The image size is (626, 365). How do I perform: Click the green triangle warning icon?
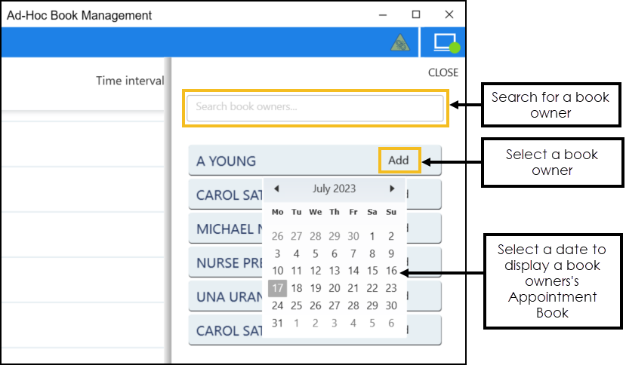(399, 44)
